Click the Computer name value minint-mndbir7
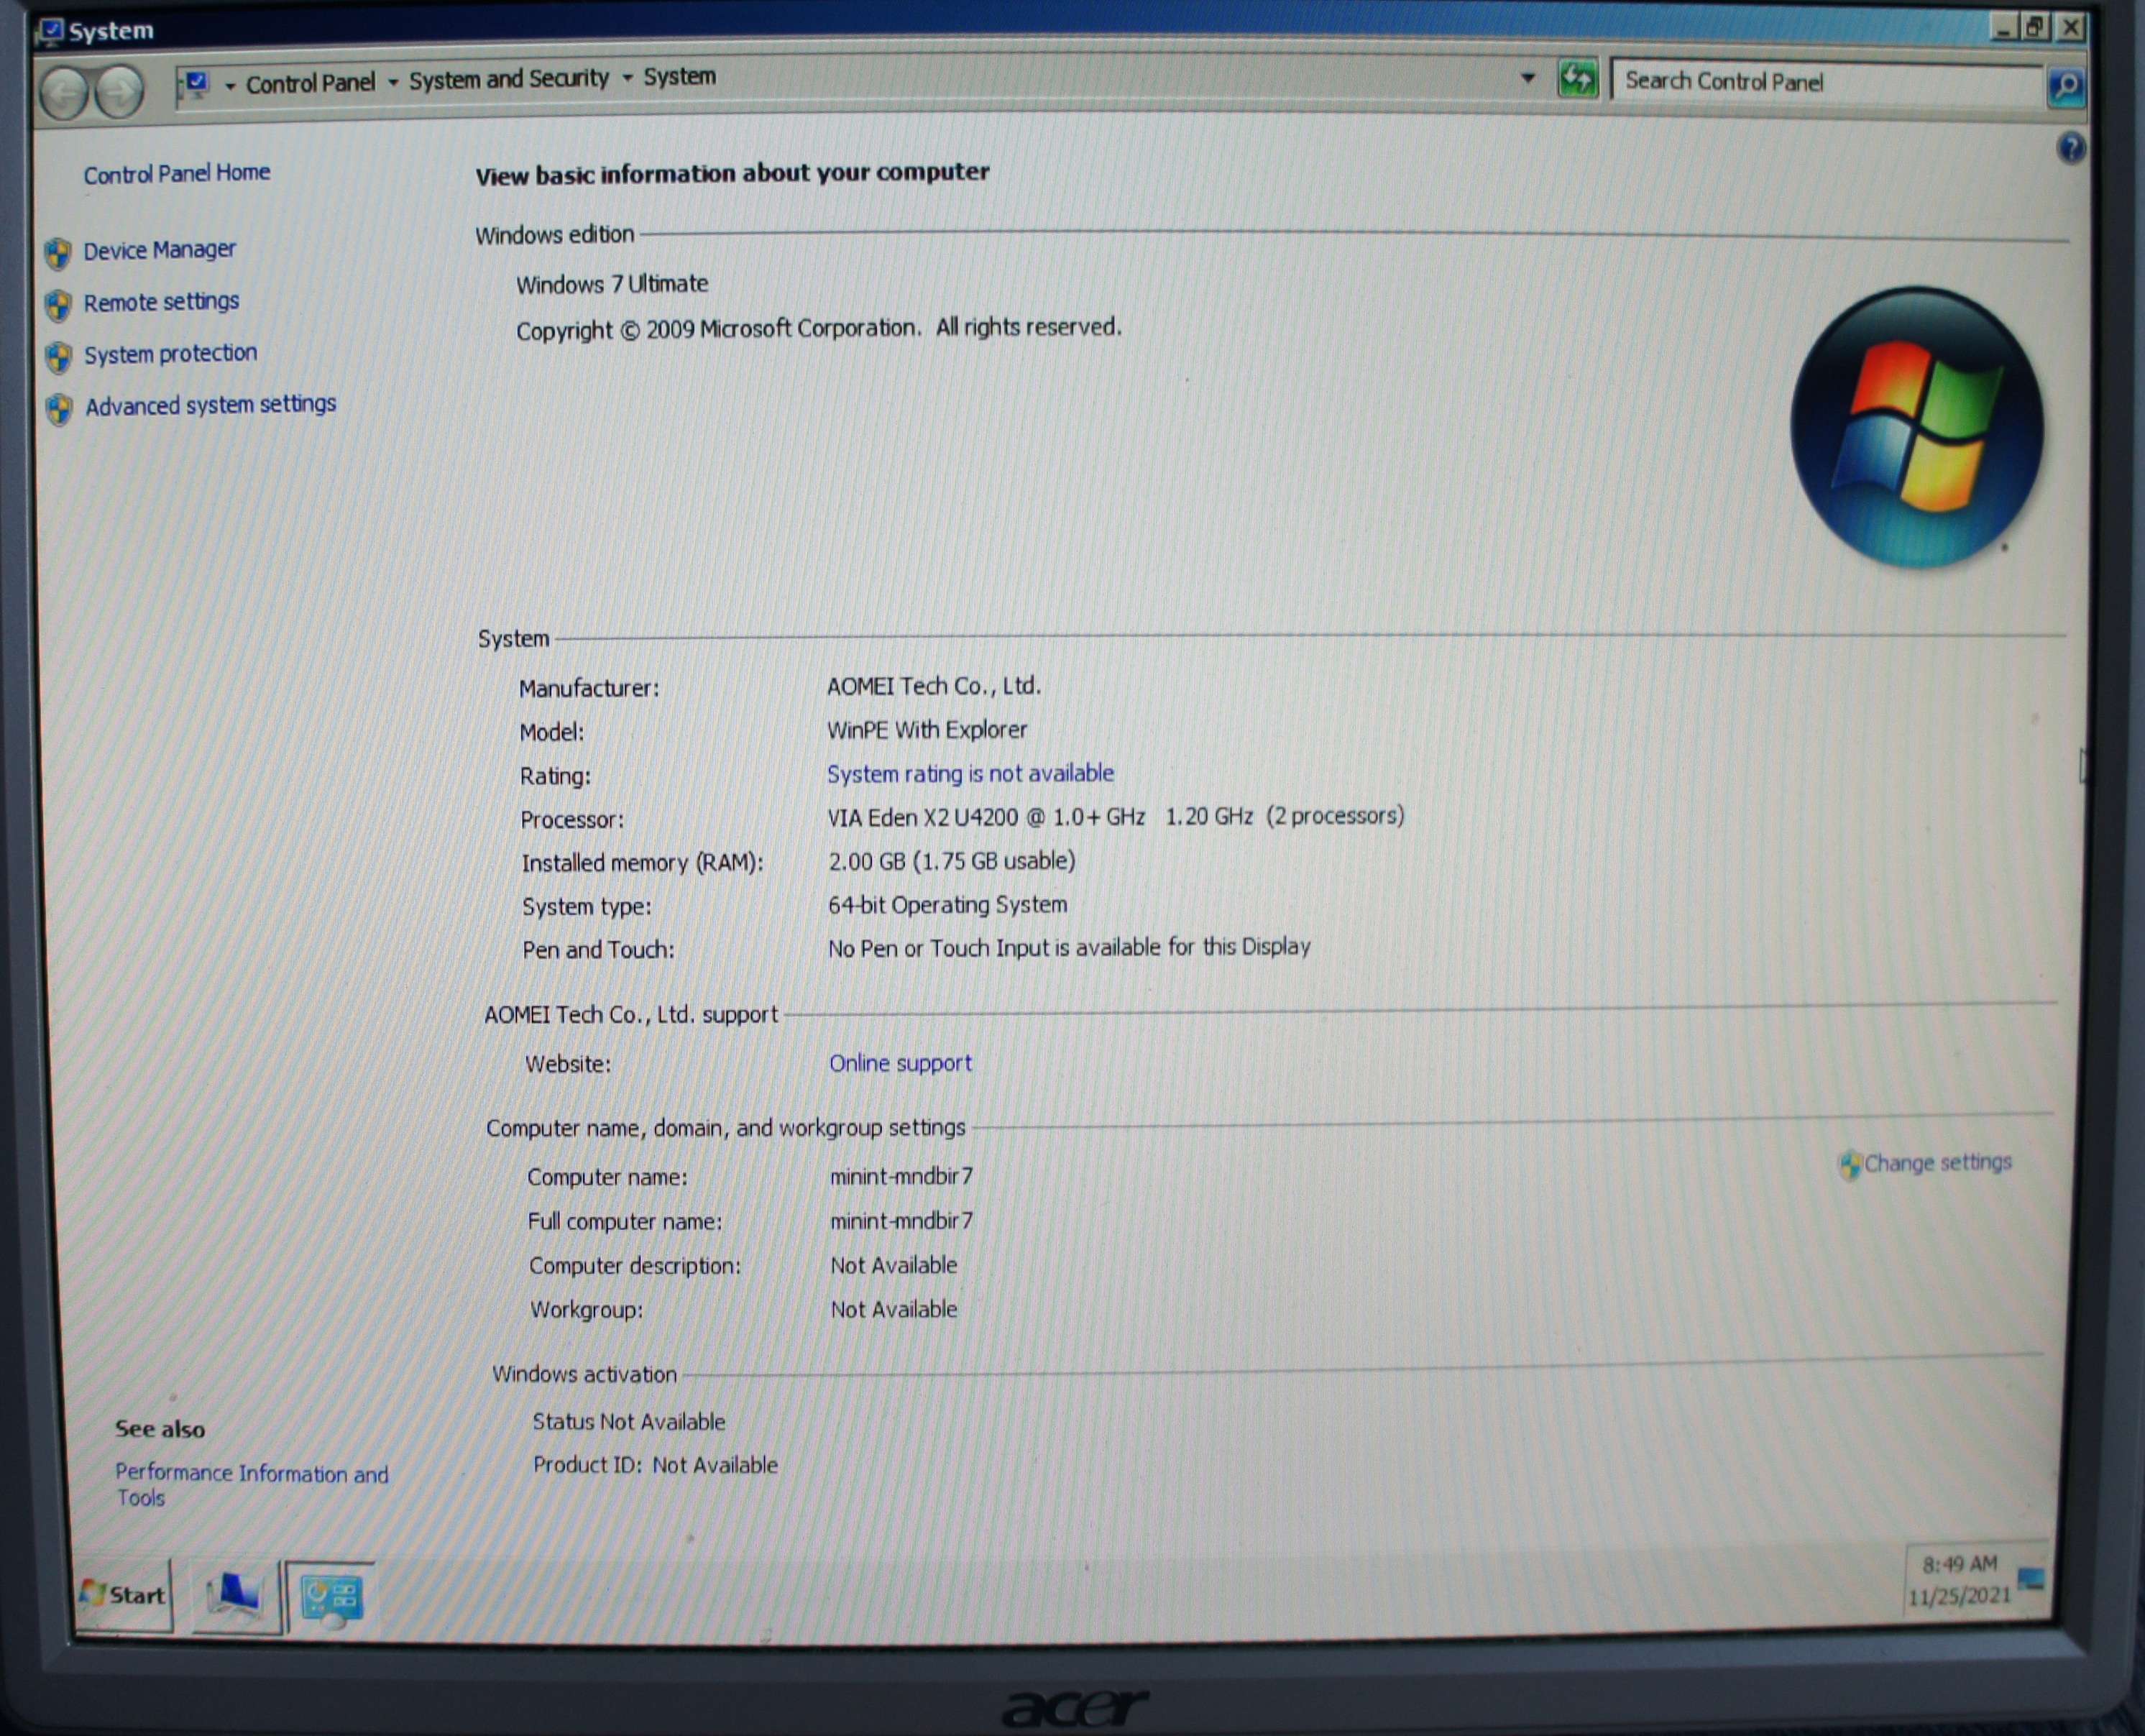 tap(901, 1177)
